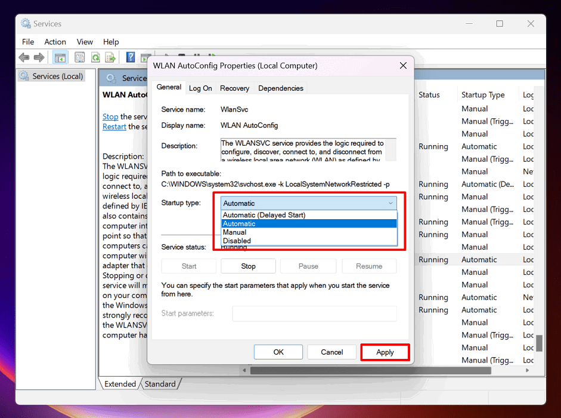Open the File menu

pos(28,42)
